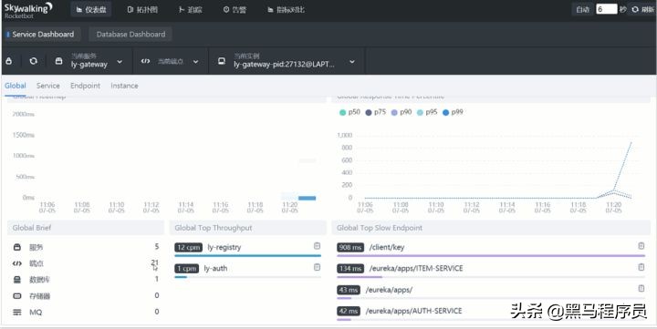Image resolution: width=657 pixels, height=329 pixels.
Task: Expand the current service ly-gateway dropdown
Action: pos(120,62)
